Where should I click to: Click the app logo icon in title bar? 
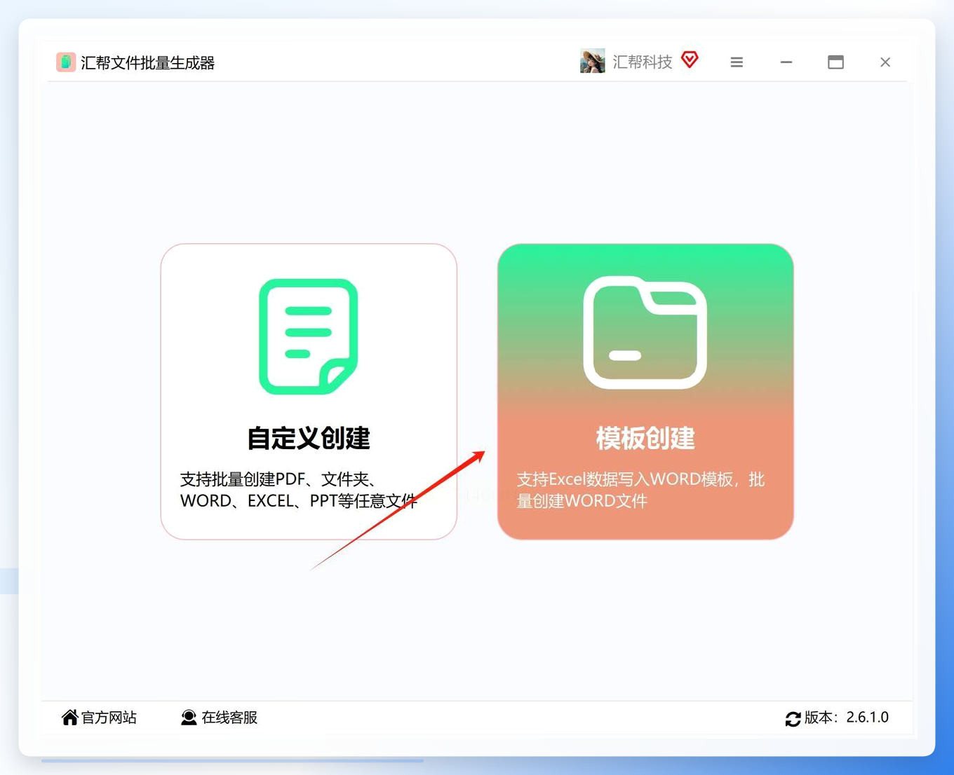[66, 62]
